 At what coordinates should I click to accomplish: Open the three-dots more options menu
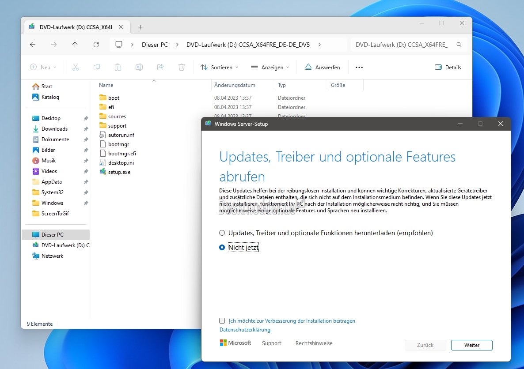359,67
